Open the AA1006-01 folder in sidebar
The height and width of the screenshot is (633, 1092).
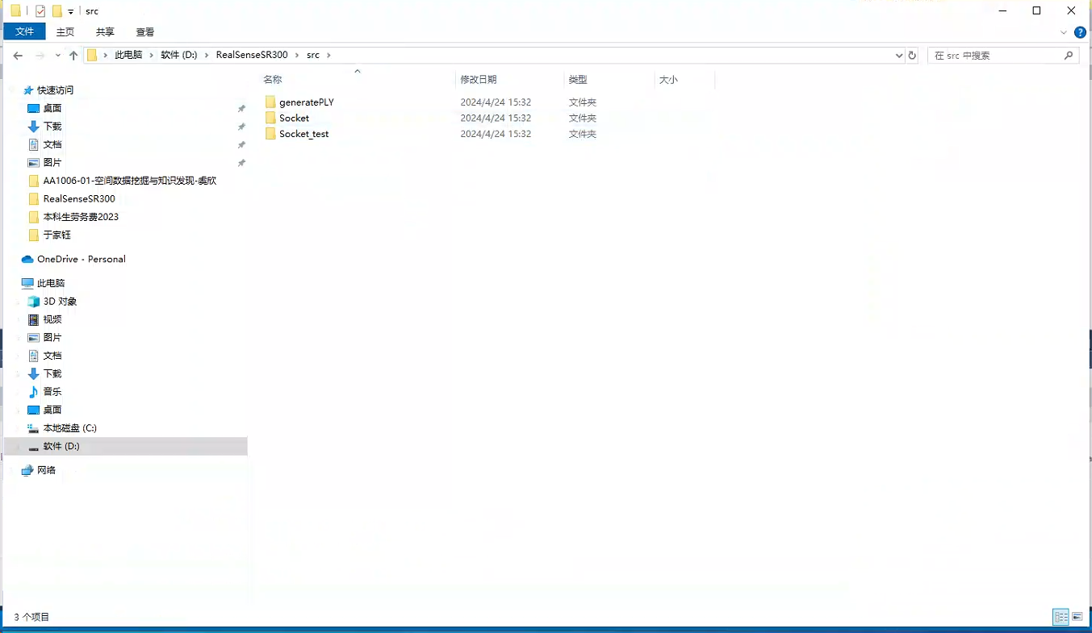129,181
